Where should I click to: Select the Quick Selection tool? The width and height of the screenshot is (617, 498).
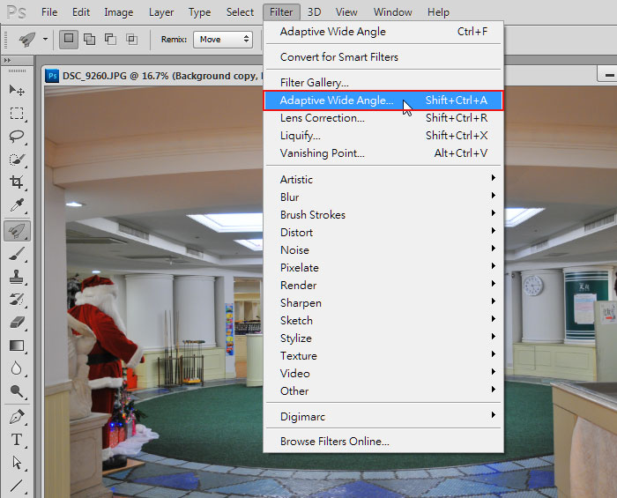pyautogui.click(x=17, y=160)
